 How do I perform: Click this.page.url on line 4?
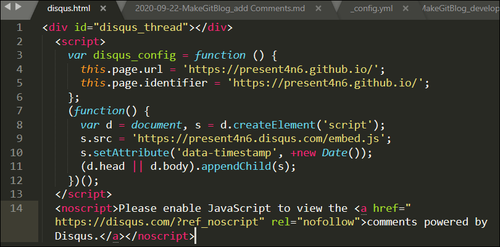[122, 69]
